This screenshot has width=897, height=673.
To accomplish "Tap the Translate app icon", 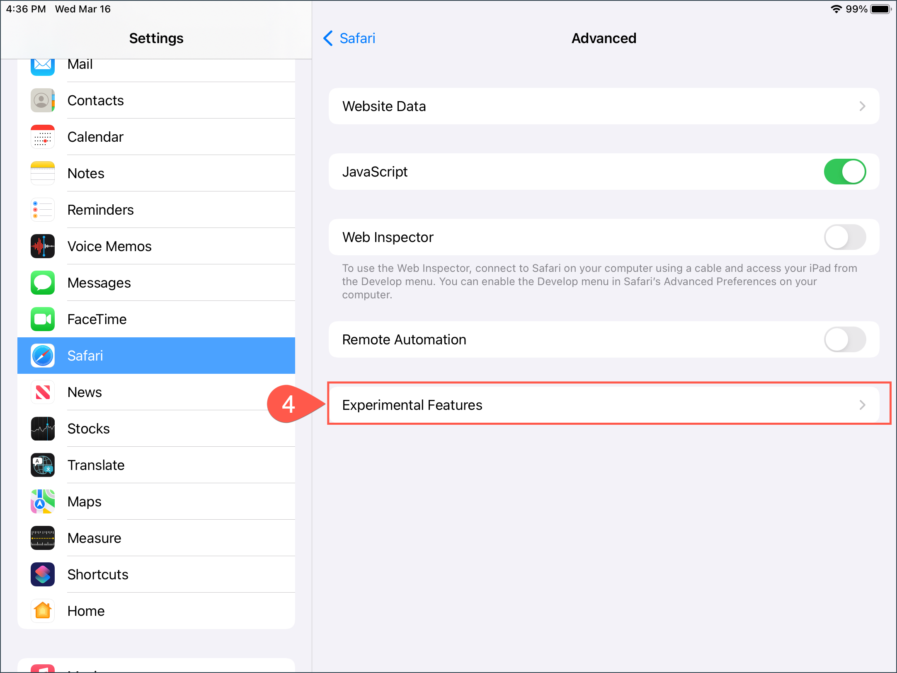I will pyautogui.click(x=43, y=465).
